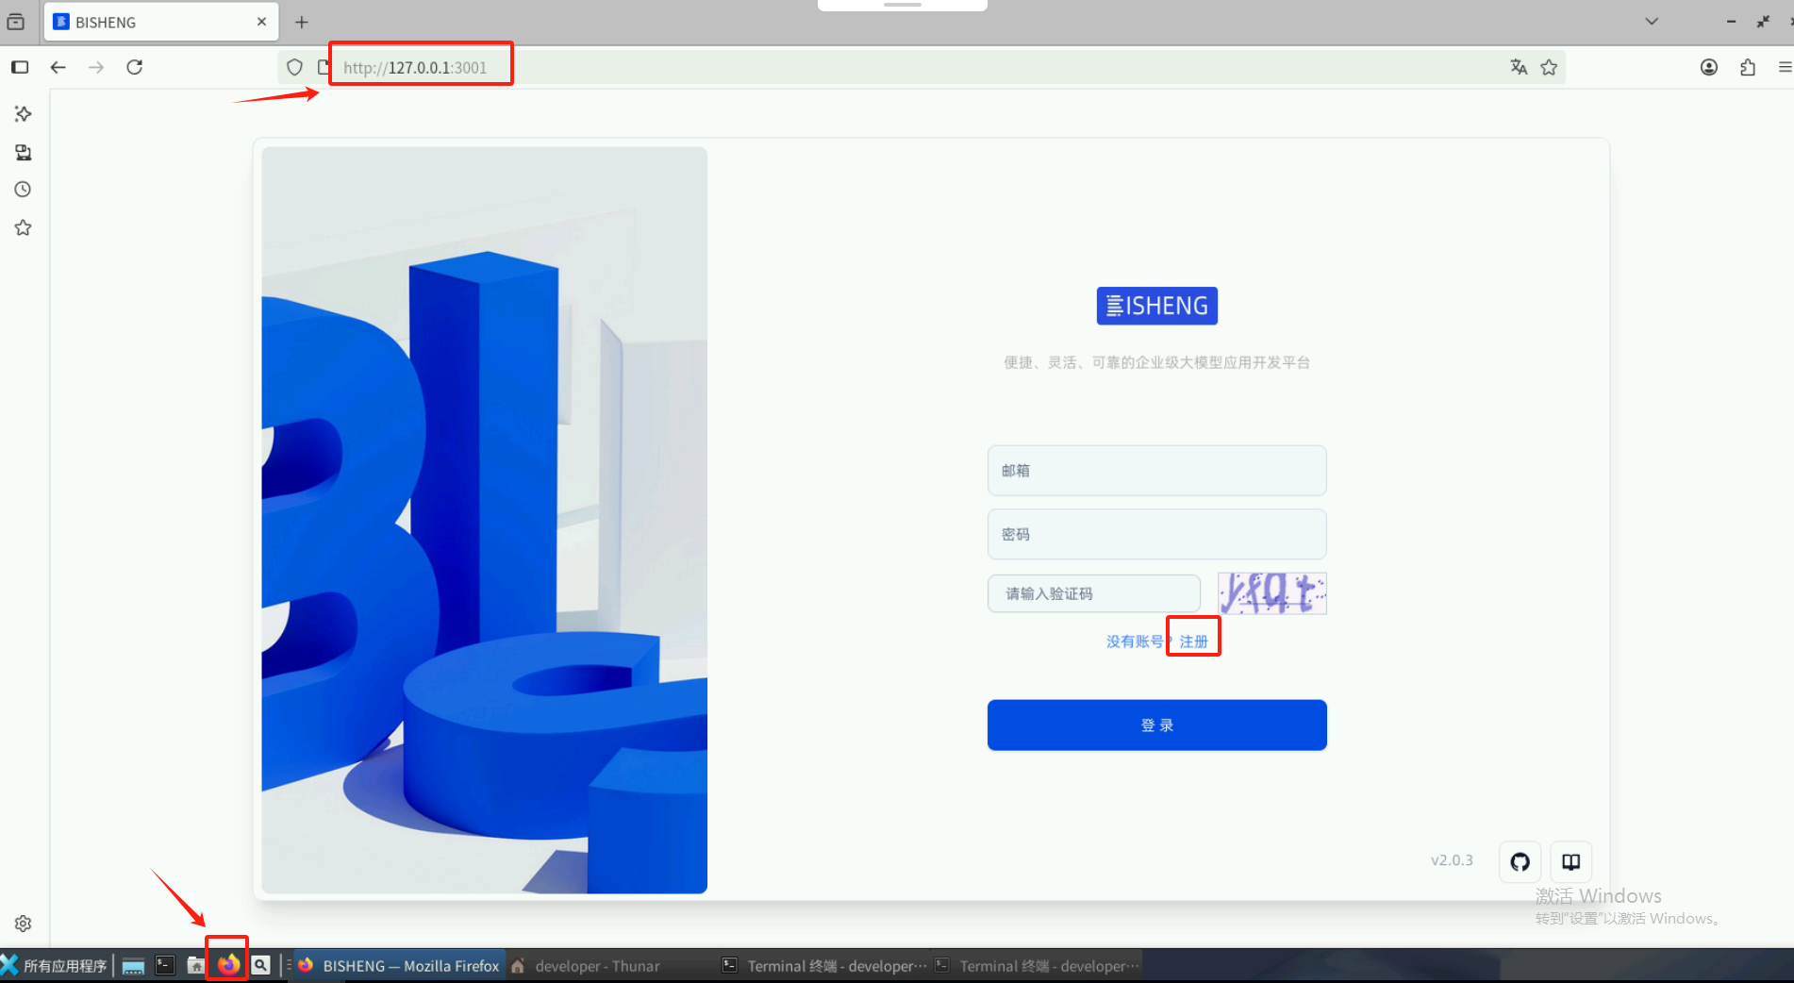Screen dimensions: 1794x983
Task: Switch to developer - Thunar taskbar window
Action: (611, 966)
